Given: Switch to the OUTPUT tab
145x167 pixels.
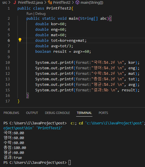Looking at the screenshot, I should [x=32, y=113].
